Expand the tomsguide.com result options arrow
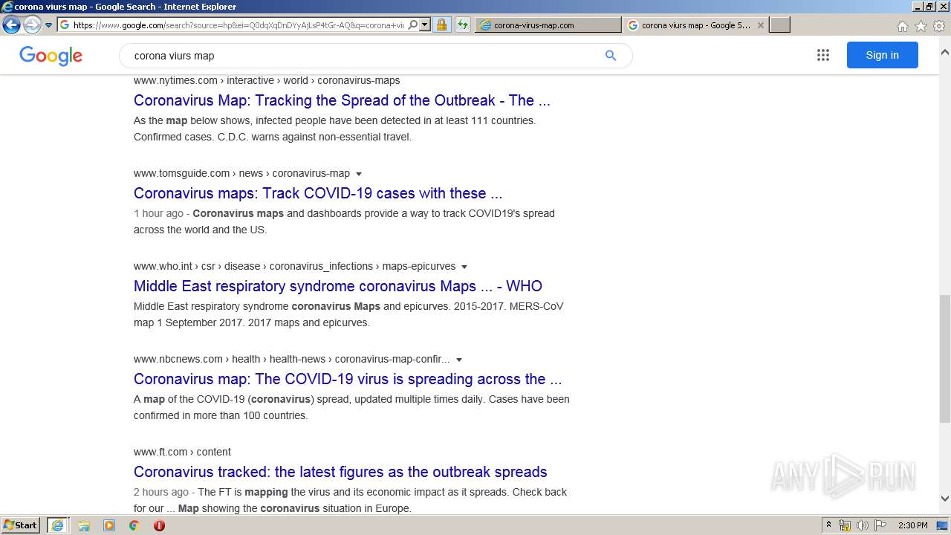The height and width of the screenshot is (535, 951). 359,174
